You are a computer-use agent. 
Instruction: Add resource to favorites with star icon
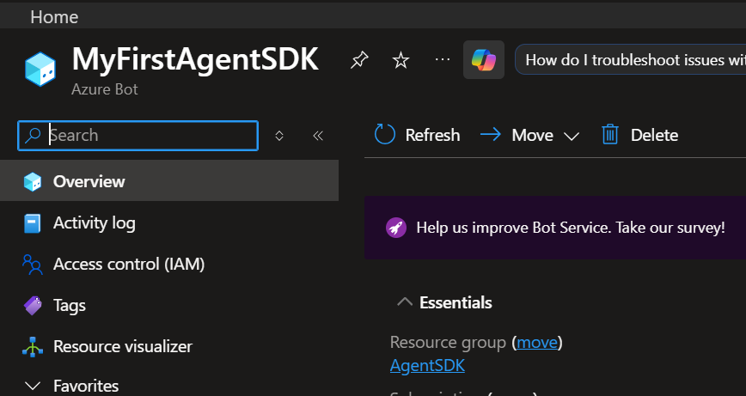click(x=401, y=60)
